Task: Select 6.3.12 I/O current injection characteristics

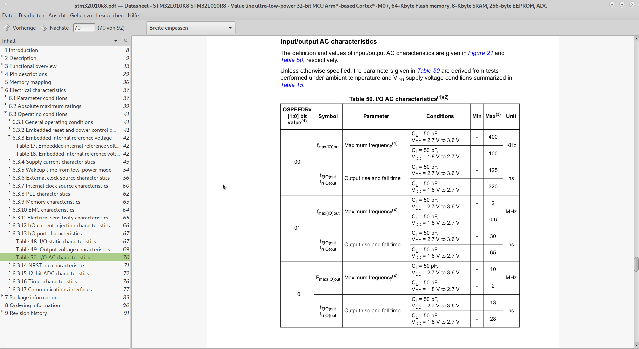Action: click(65, 225)
